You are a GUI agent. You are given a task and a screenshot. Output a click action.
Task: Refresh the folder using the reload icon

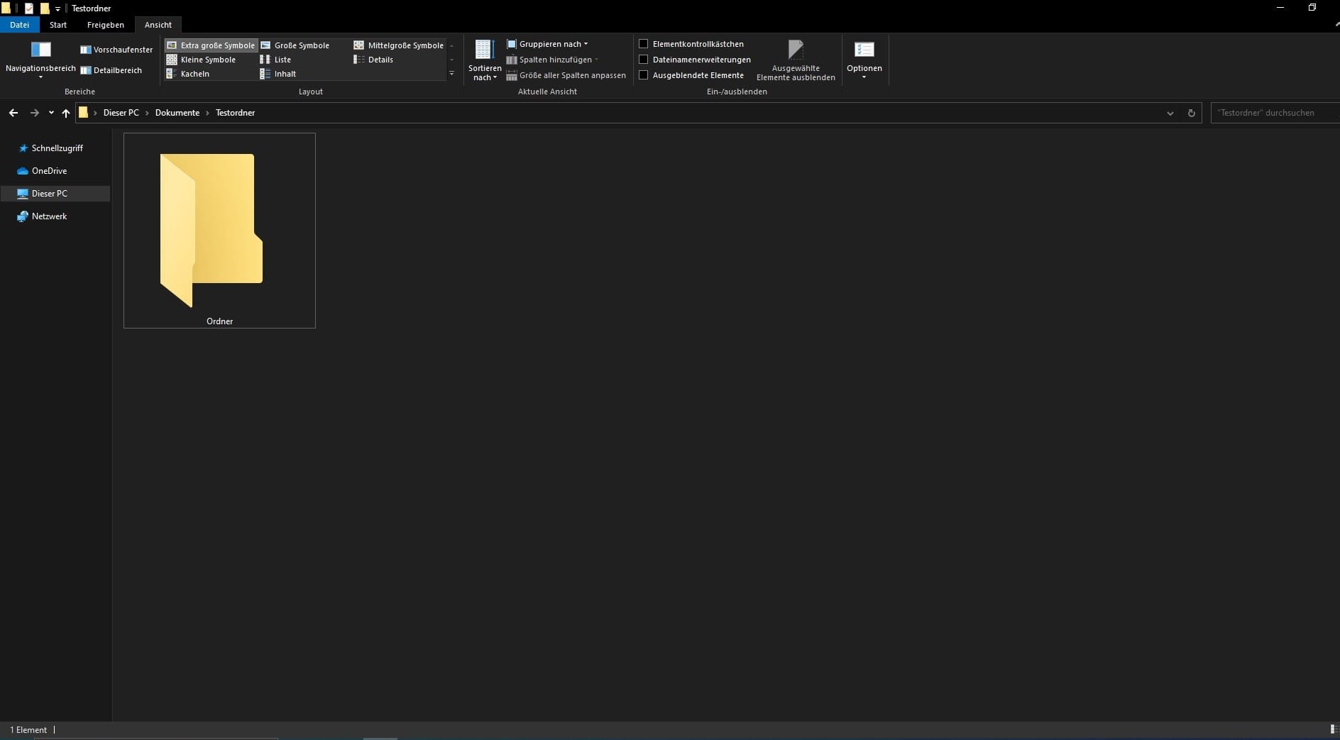point(1191,113)
